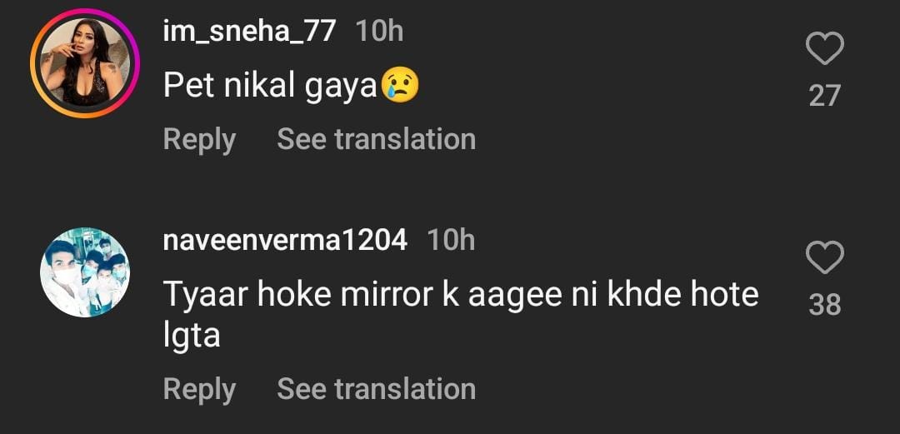See translation of "Pet nikal gaya"
The width and height of the screenshot is (900, 434).
[x=376, y=139]
